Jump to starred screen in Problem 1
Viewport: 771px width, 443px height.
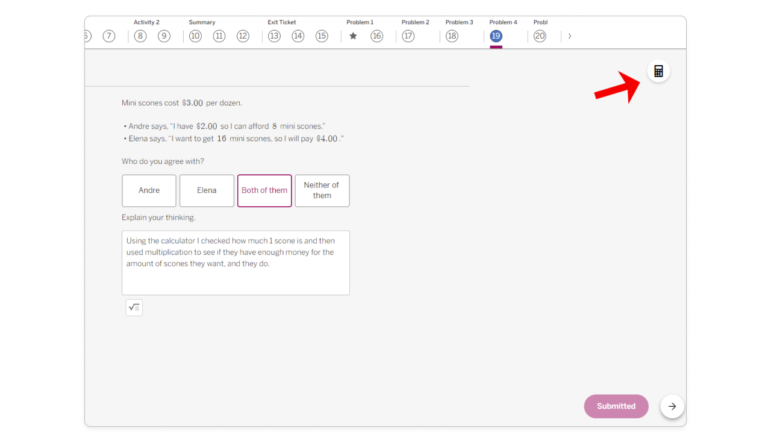[353, 36]
